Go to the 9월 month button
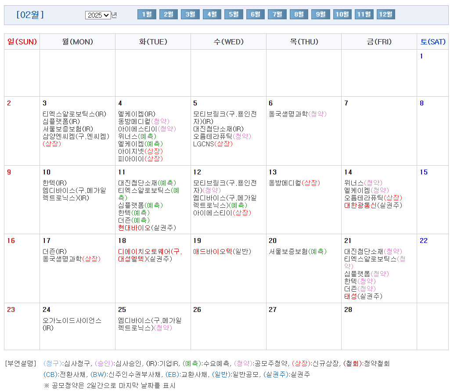Screen dimensions: 454x391 (321, 14)
